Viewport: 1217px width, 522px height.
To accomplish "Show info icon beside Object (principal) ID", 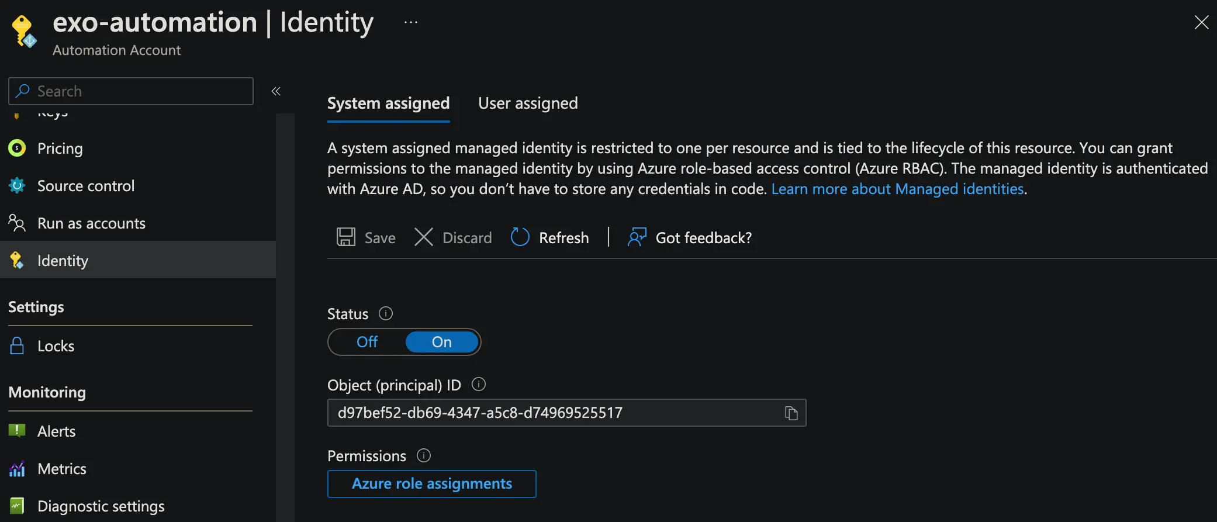I will (479, 385).
